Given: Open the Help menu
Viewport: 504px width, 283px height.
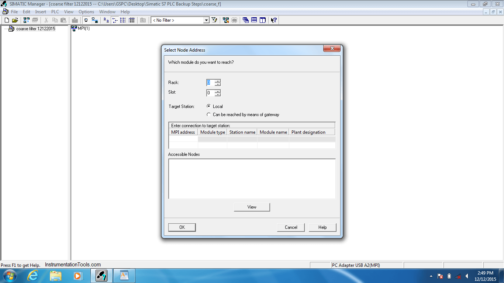Looking at the screenshot, I should [125, 12].
